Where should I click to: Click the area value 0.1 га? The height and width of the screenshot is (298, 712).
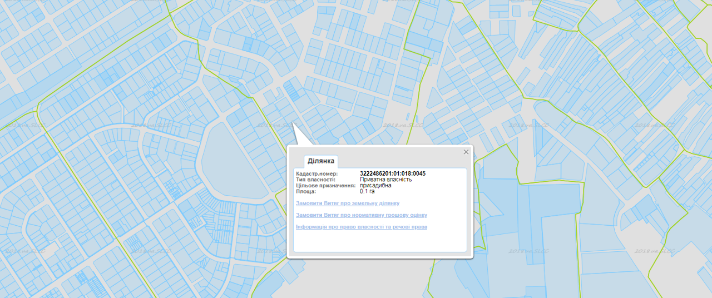pos(368,191)
